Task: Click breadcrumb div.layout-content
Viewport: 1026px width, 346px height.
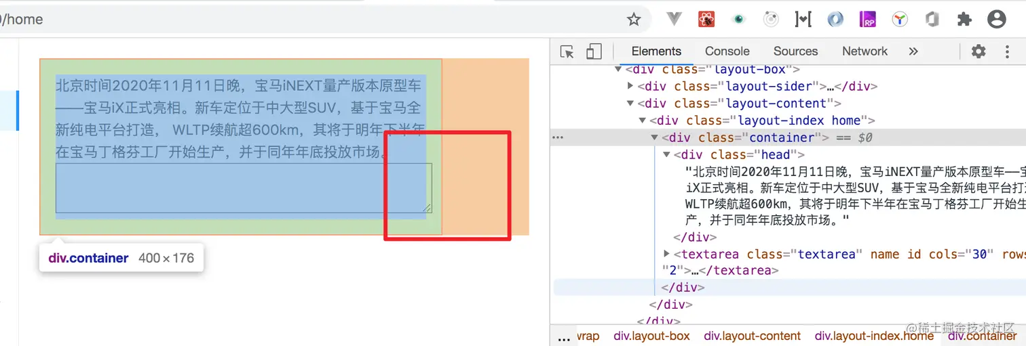Action: pos(753,336)
